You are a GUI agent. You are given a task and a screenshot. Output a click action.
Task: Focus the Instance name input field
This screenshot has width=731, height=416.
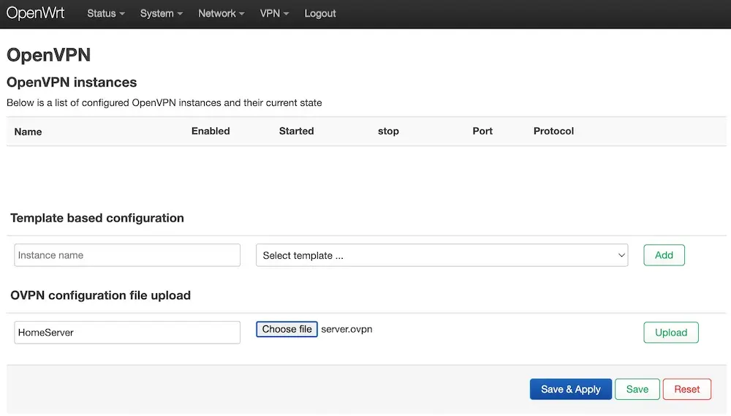pos(127,255)
